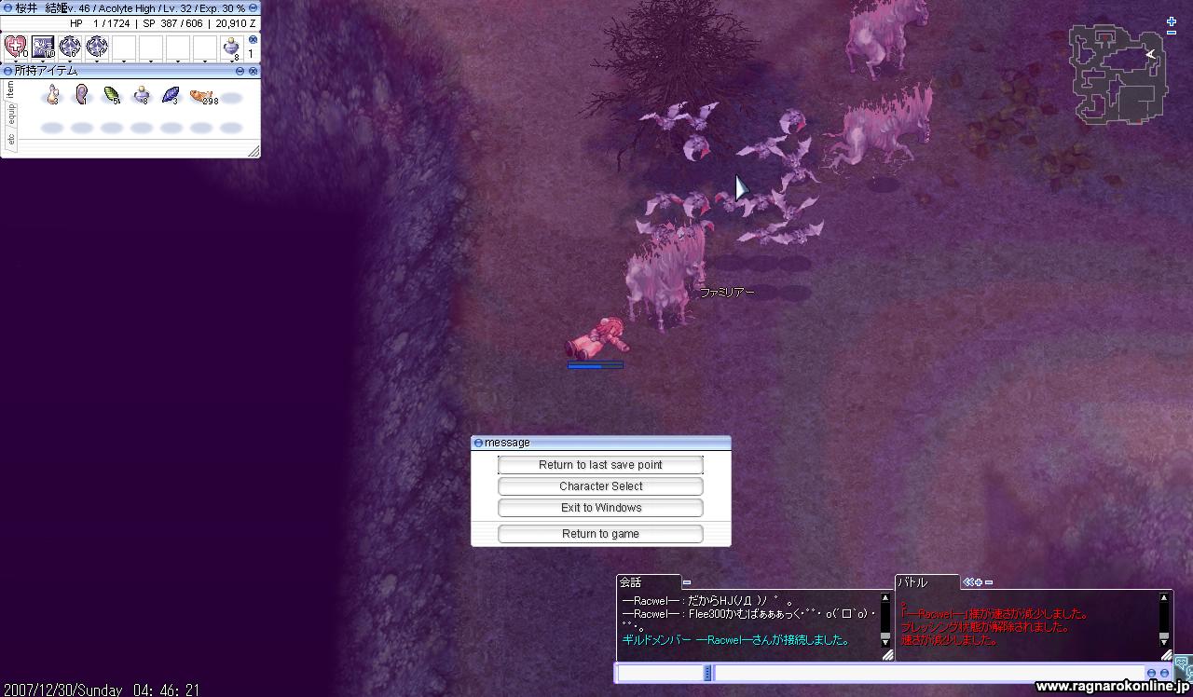
Task: Cast the fourth hotkey skill with level 1
Action: coord(97,47)
